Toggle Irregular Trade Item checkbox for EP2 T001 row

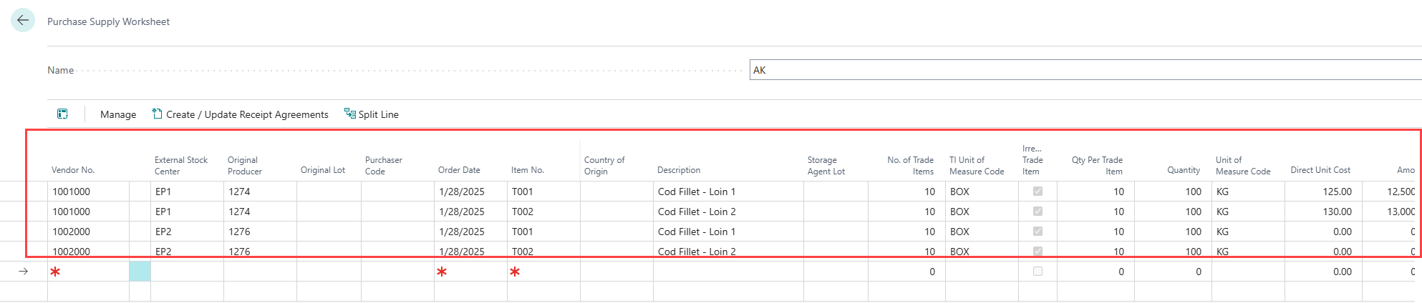(x=1038, y=232)
